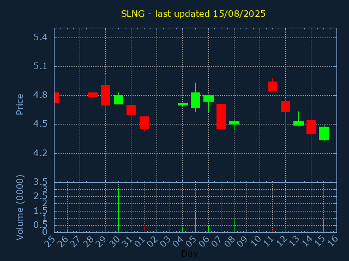
Task: Click the 4.2 price tick label
Action: pos(40,153)
